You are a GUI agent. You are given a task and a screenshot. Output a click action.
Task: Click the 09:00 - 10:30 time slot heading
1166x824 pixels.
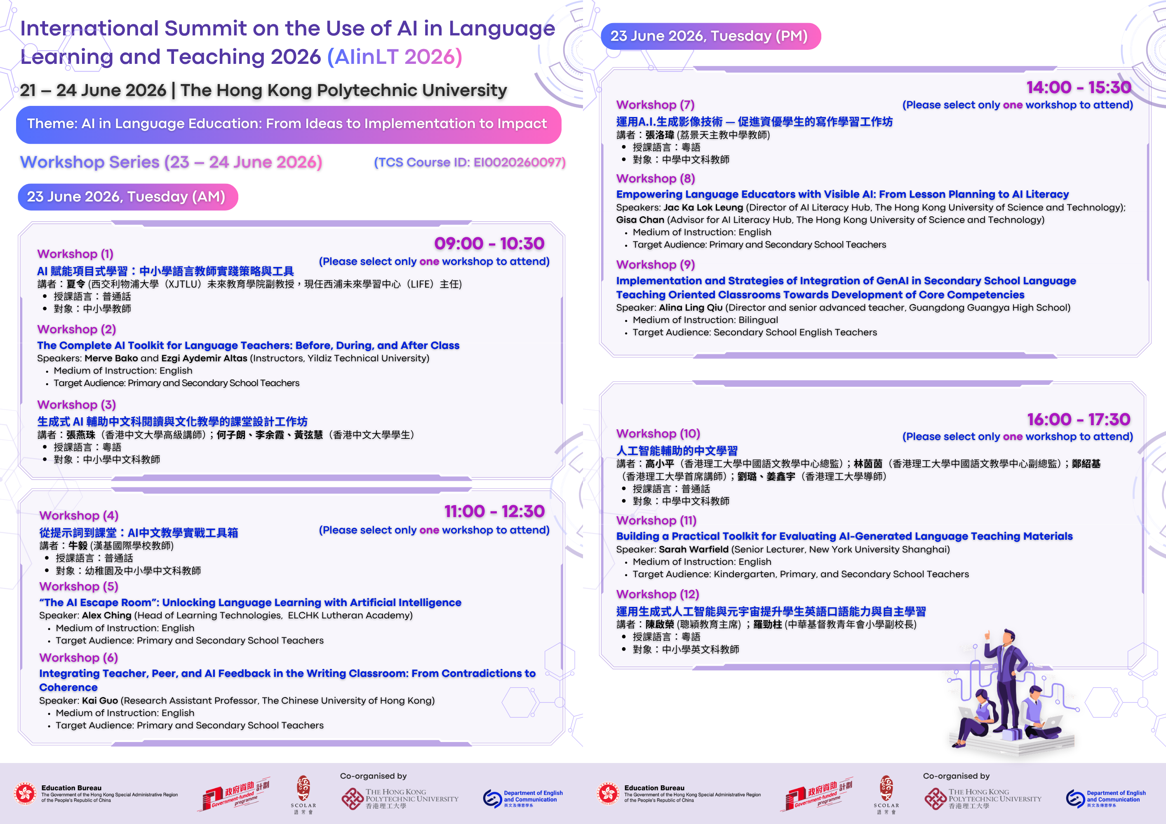click(x=489, y=243)
